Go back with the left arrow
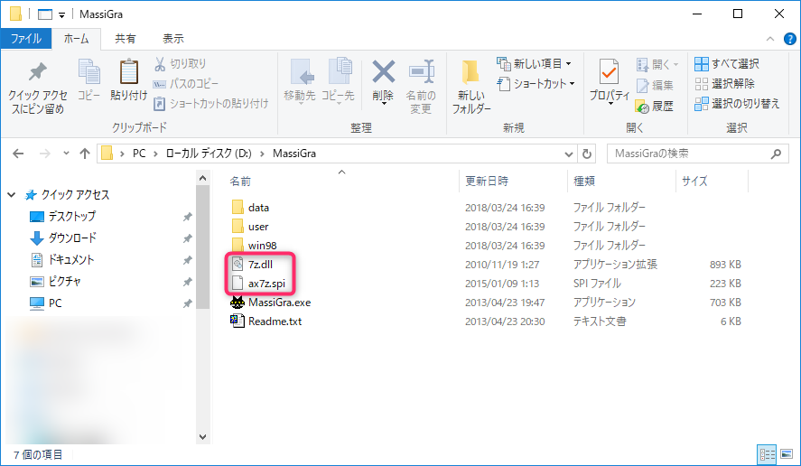Screen dimensions: 801x466 (x=18, y=154)
